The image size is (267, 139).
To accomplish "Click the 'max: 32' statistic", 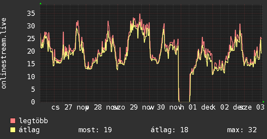I will 242,130.
